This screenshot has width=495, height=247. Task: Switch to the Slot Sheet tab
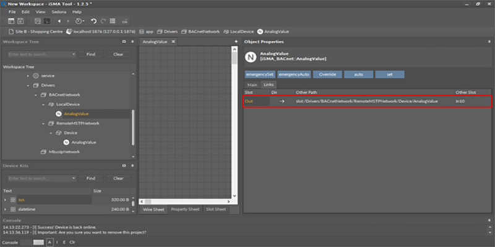point(216,209)
